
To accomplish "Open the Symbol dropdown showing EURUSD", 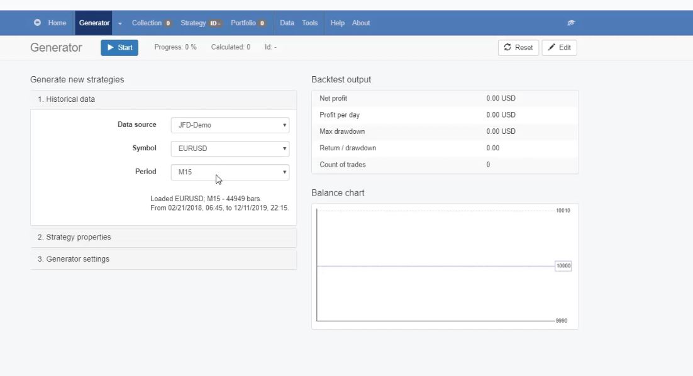I will pos(230,149).
